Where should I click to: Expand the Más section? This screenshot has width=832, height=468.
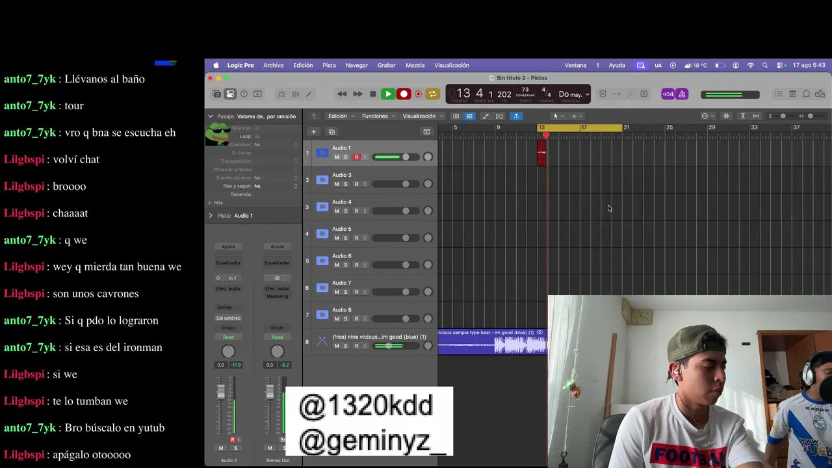pos(209,203)
